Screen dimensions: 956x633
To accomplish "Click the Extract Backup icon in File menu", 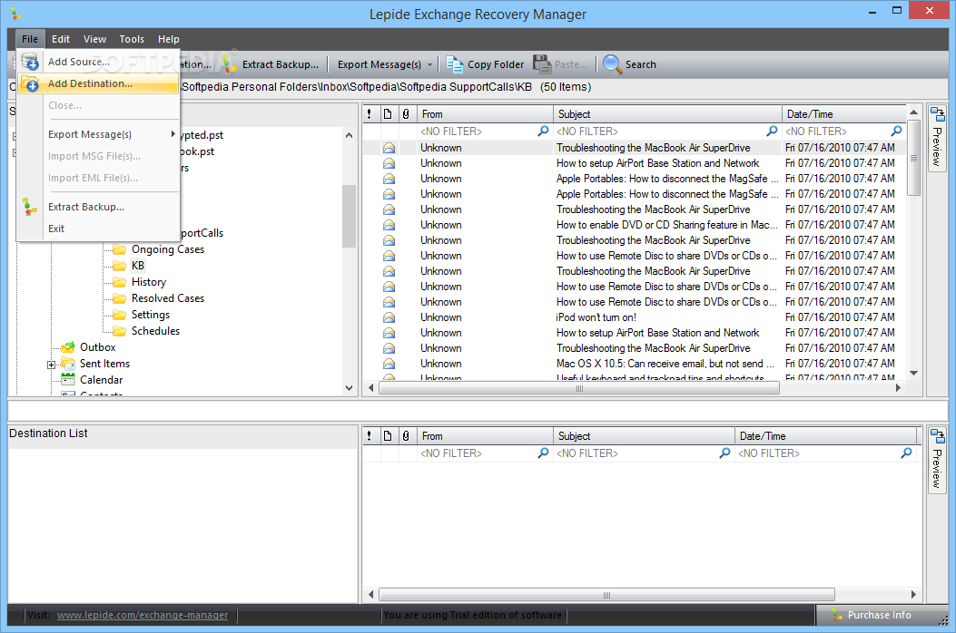I will tap(29, 207).
